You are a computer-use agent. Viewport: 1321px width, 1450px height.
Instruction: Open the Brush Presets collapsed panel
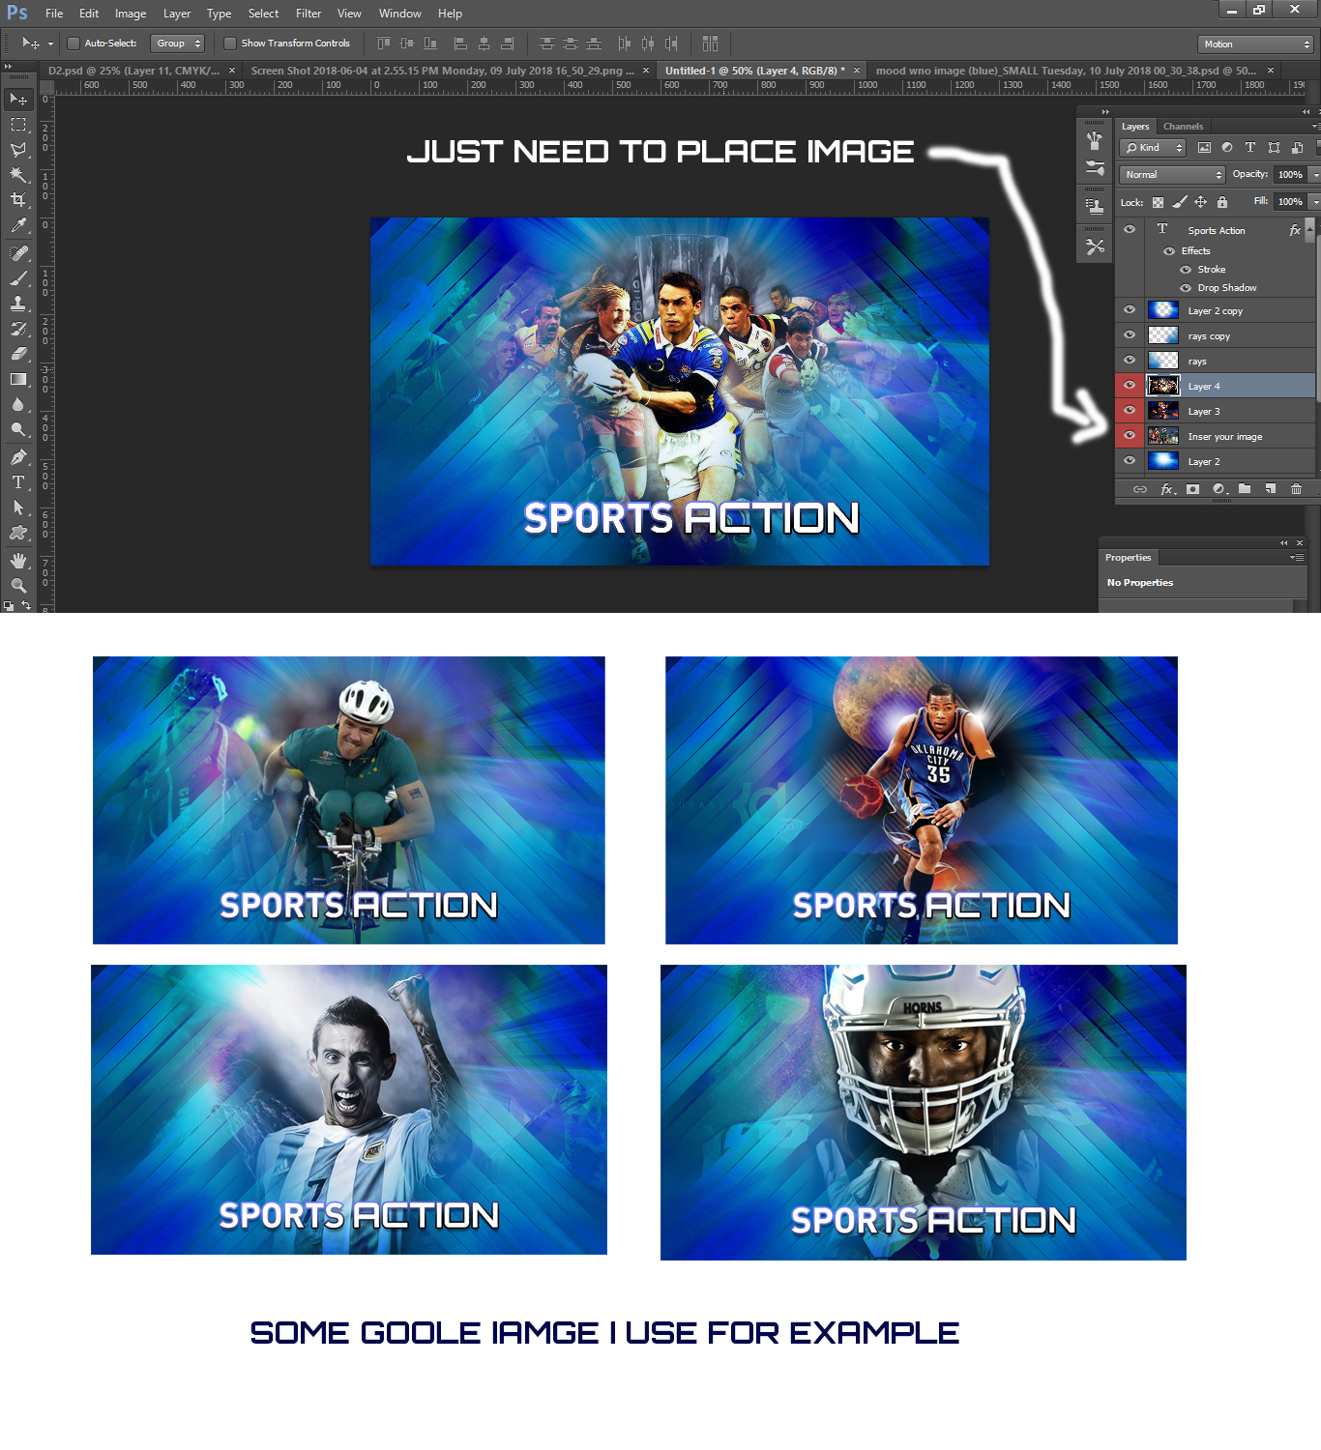pos(1095,168)
